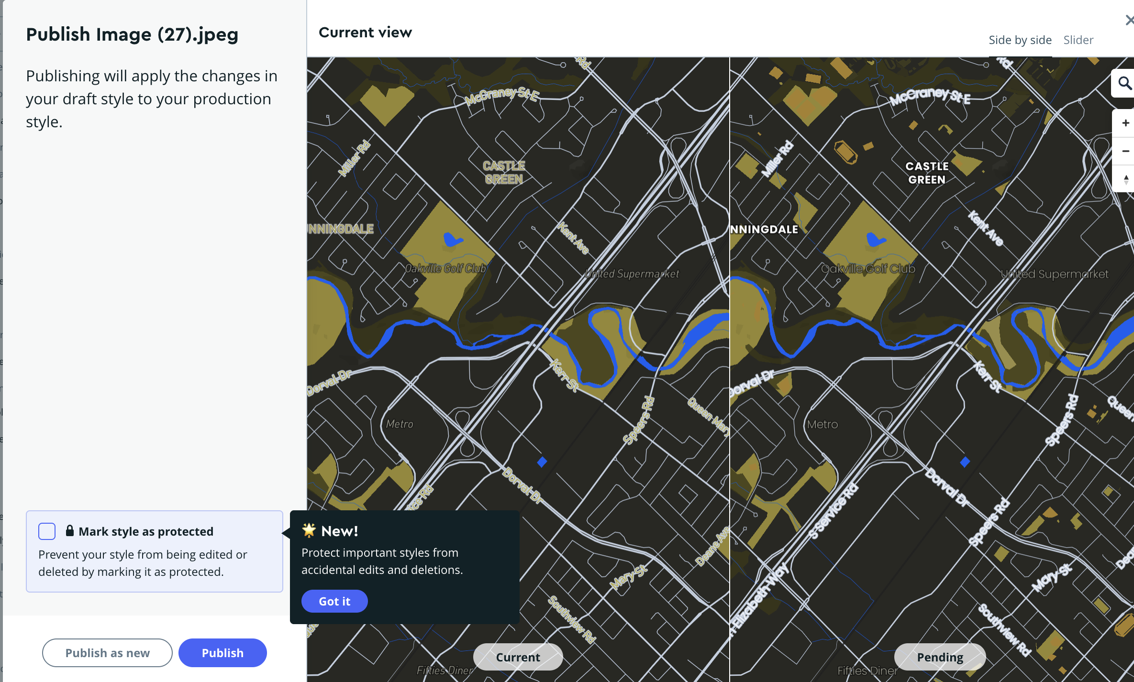Click the Publish button
The height and width of the screenshot is (682, 1134).
222,652
